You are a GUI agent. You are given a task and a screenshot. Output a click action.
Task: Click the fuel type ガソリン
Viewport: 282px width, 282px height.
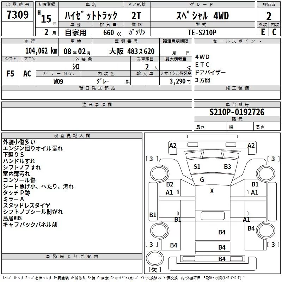137,32
